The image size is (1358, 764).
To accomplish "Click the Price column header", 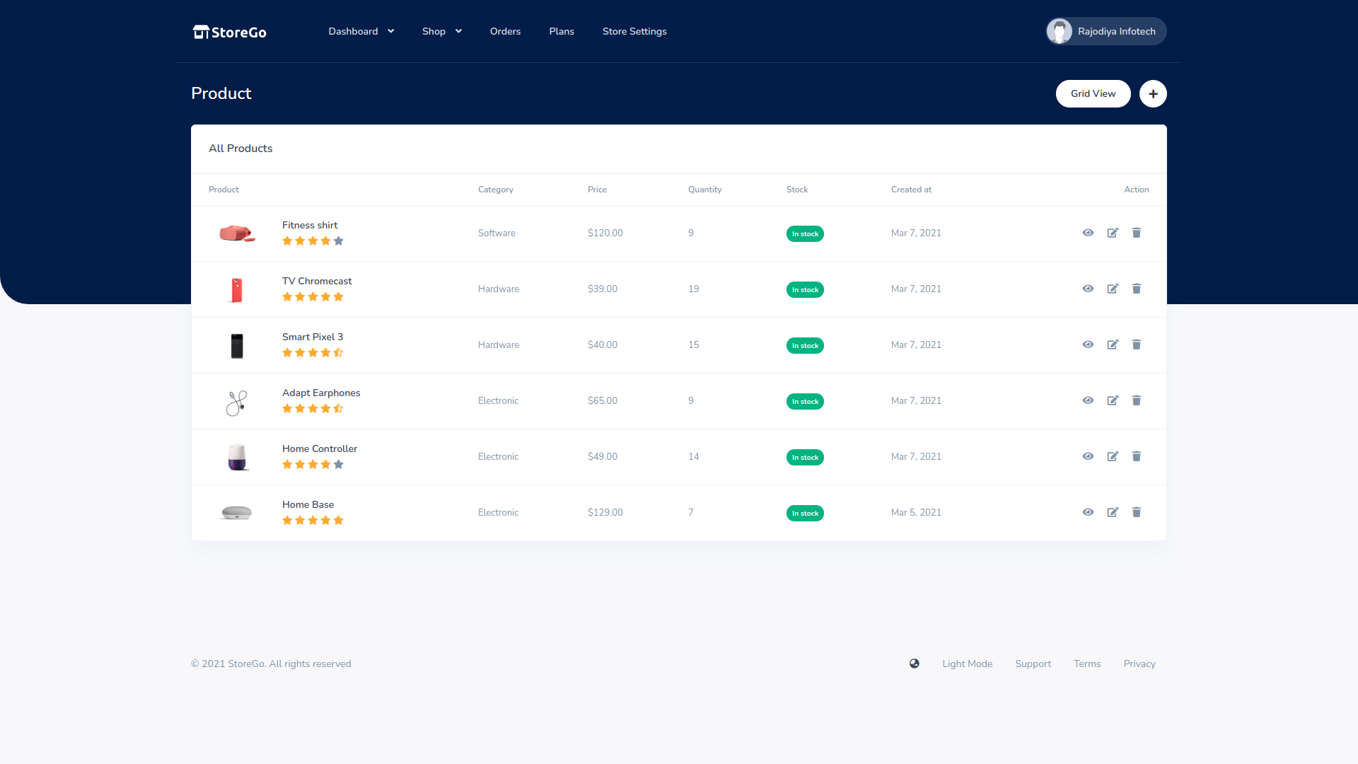I will point(597,190).
